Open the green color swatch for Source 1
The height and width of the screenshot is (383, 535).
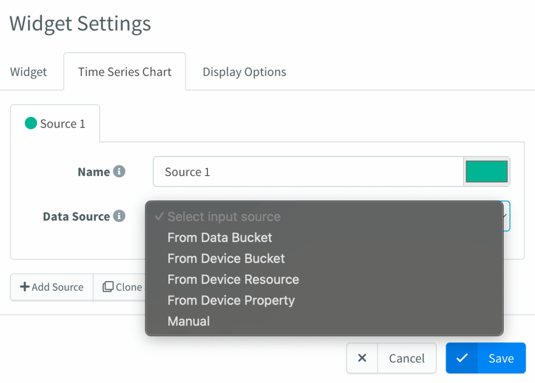tap(486, 171)
